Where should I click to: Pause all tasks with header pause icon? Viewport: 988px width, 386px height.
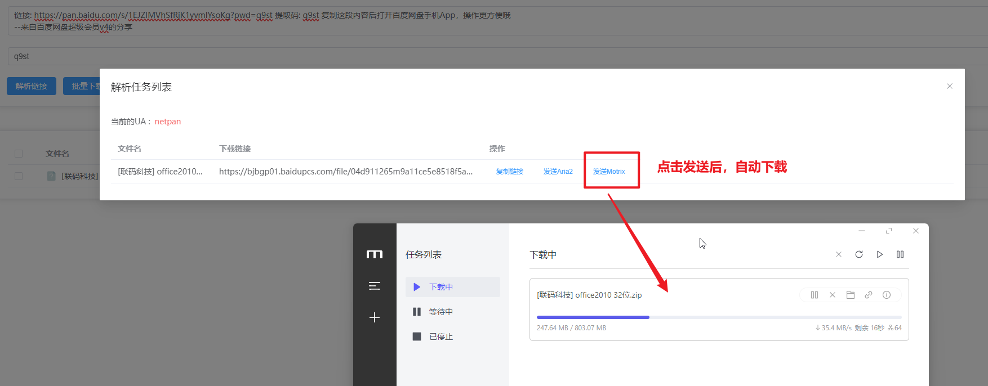pyautogui.click(x=900, y=254)
